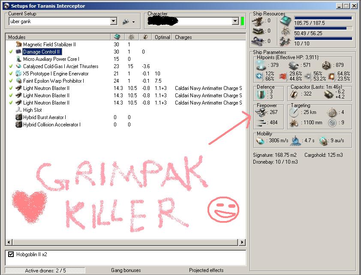Sort by the Charges column header
The image size is (361, 275).
209,37
